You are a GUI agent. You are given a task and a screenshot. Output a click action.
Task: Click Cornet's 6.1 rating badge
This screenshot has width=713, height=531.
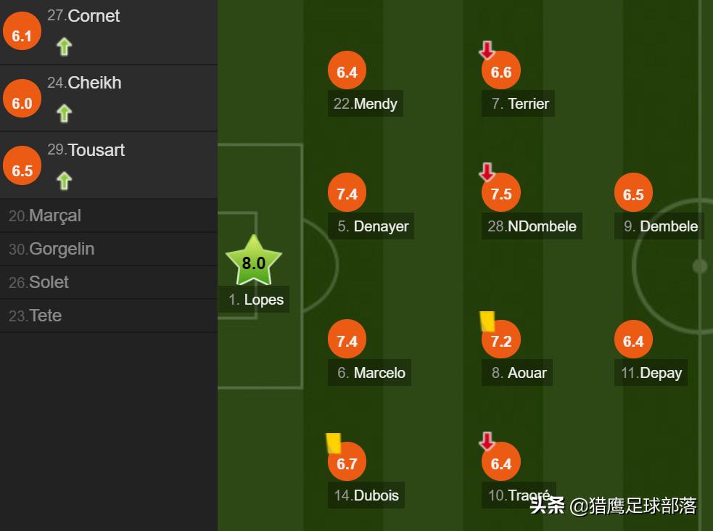tap(22, 36)
